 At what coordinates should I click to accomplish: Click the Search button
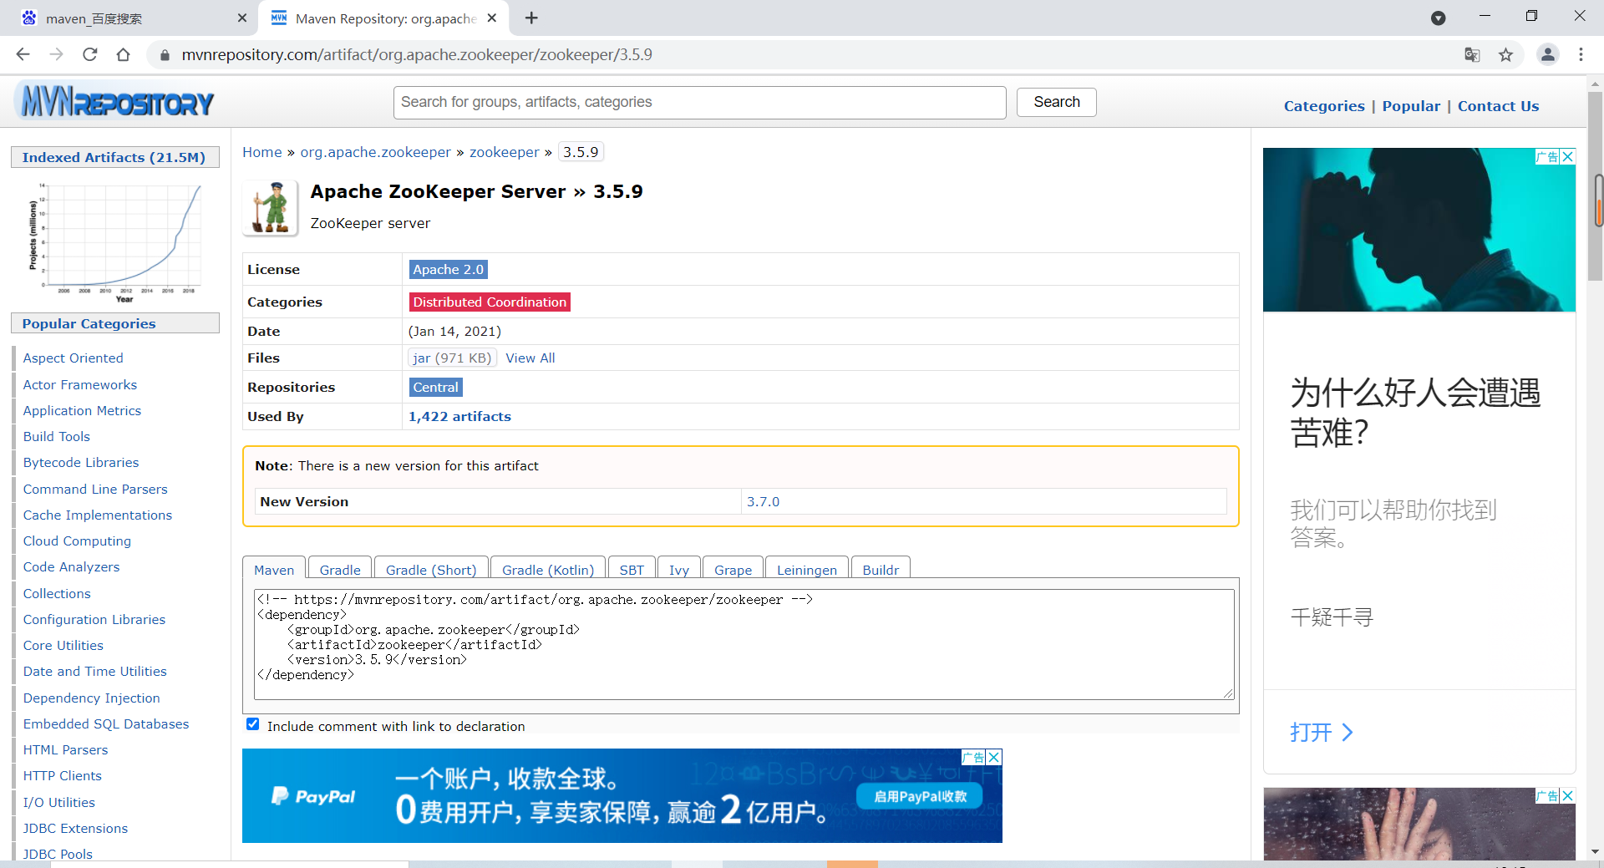tap(1057, 102)
